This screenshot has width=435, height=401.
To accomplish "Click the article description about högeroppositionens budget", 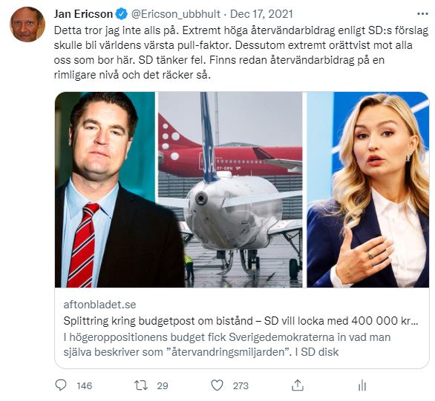I will [227, 345].
